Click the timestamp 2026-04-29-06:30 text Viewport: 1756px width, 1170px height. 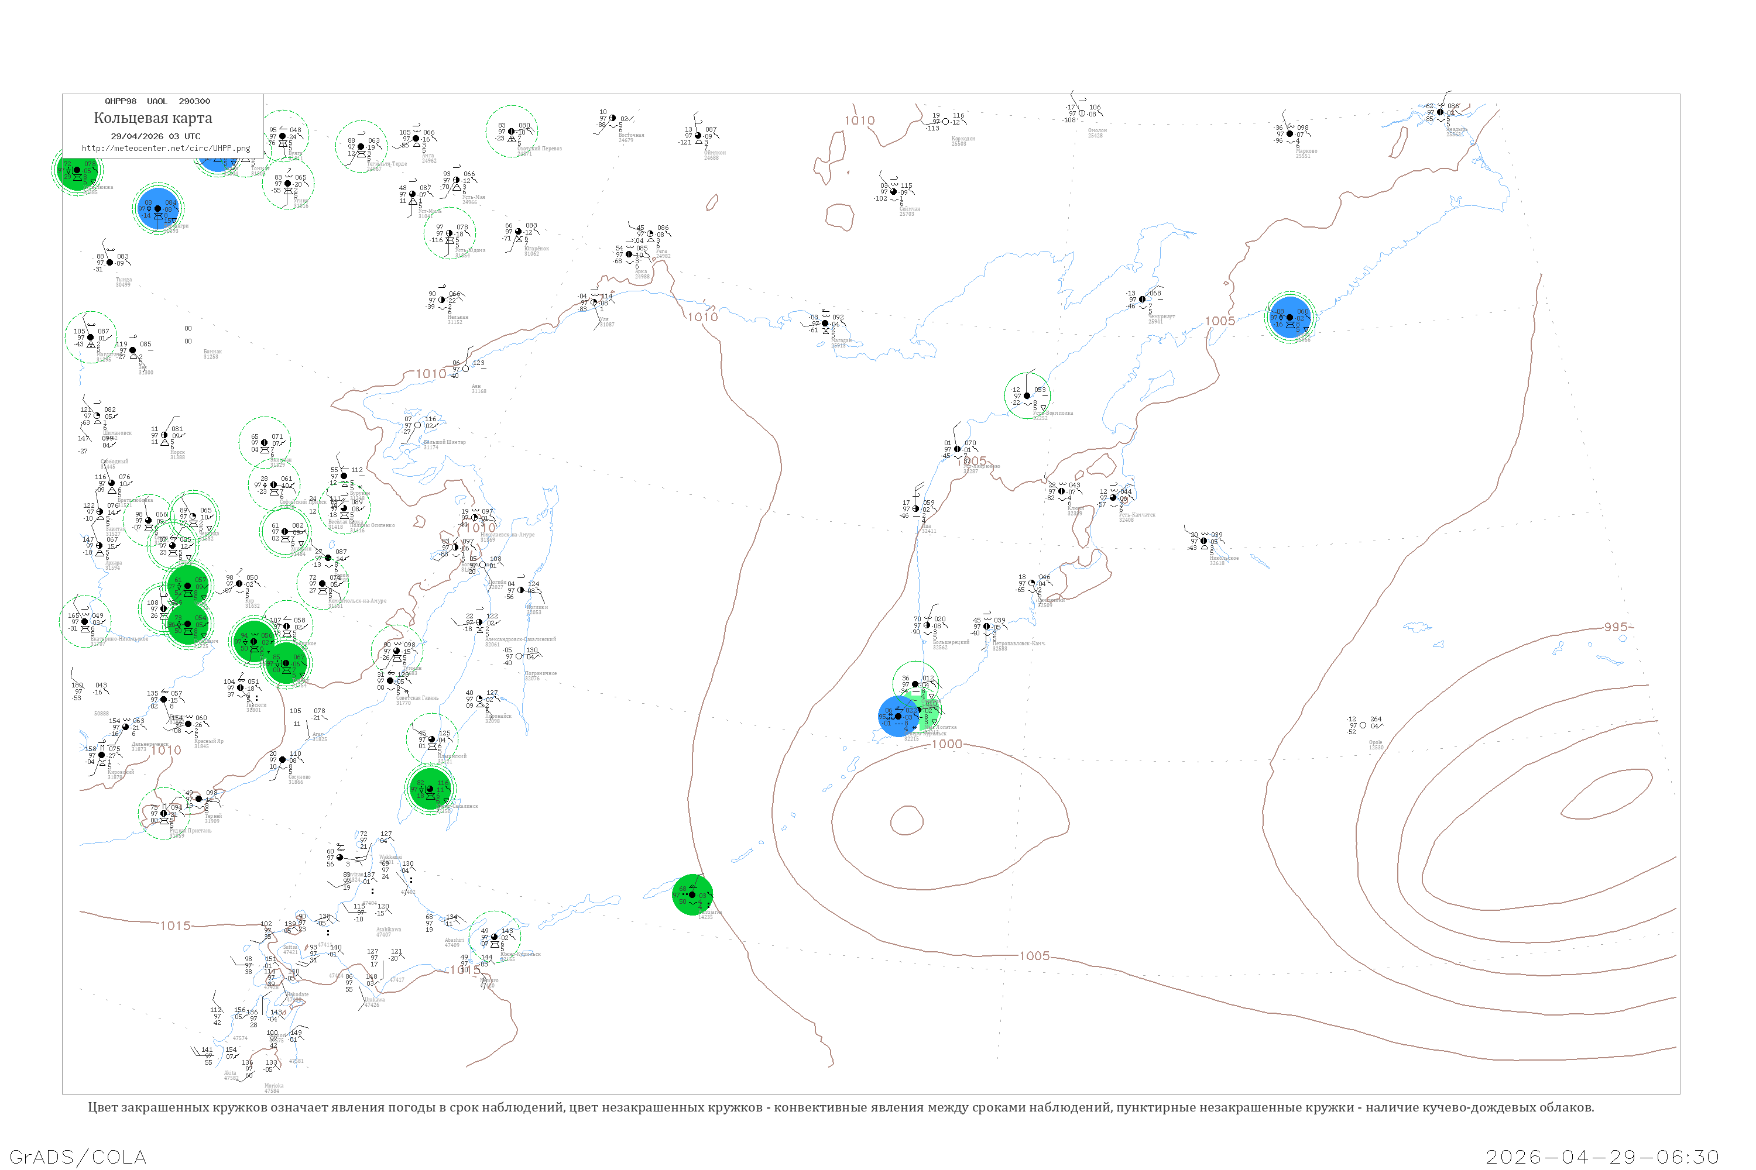coord(1602,1157)
